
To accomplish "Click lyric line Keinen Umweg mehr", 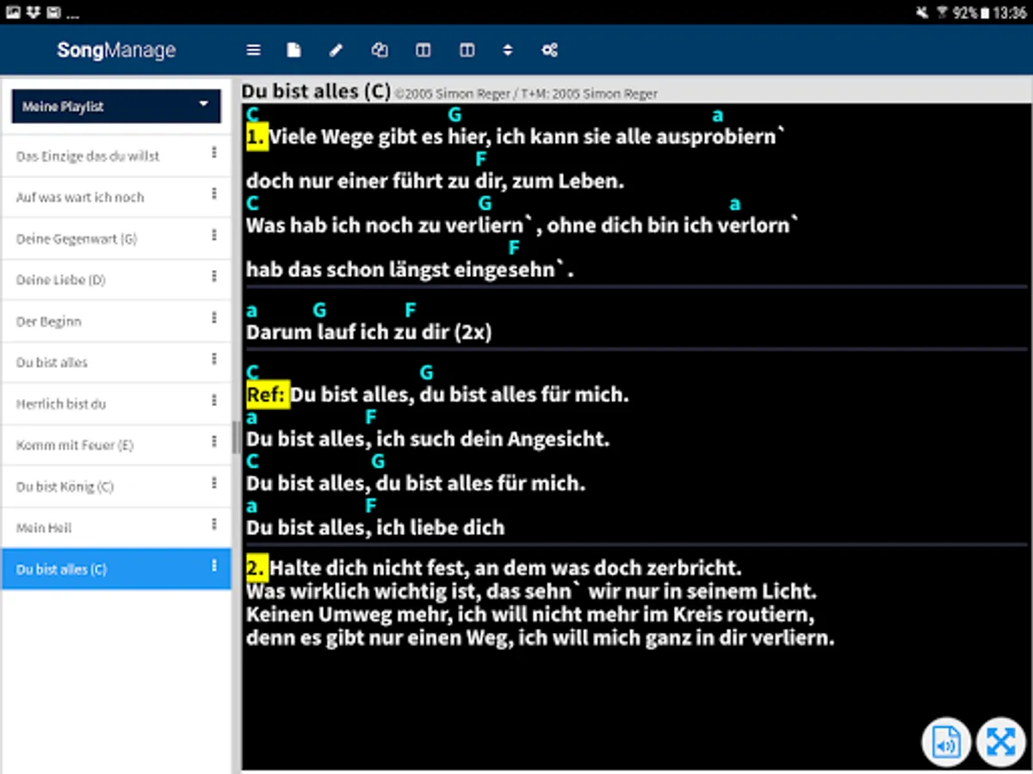I will pyautogui.click(x=530, y=616).
